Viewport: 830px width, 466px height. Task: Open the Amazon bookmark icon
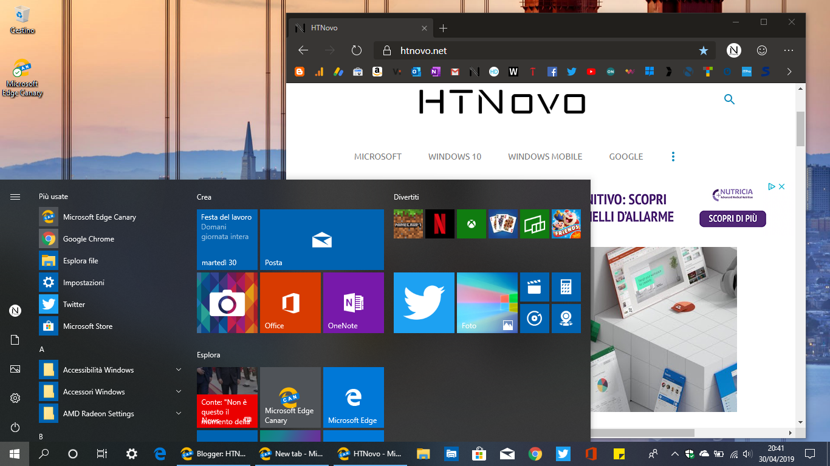tap(377, 72)
